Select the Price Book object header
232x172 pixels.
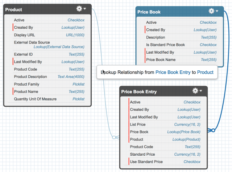point(180,12)
